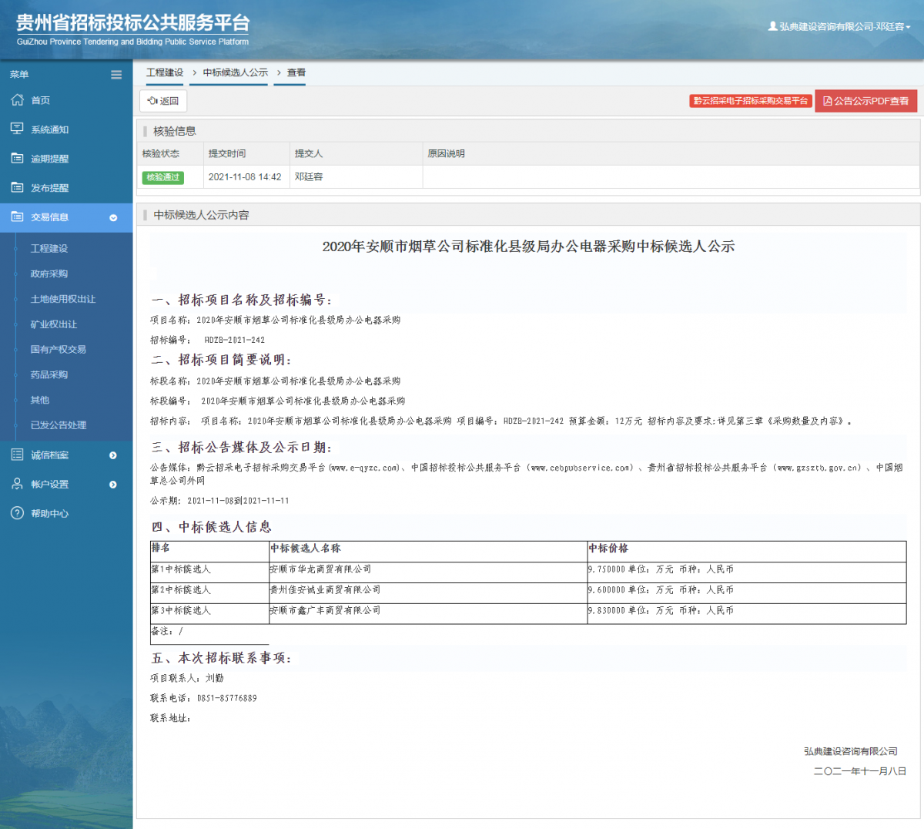The height and width of the screenshot is (829, 924).
Task: Collapse the sidebar via hamburger icon
Action: coord(116,75)
